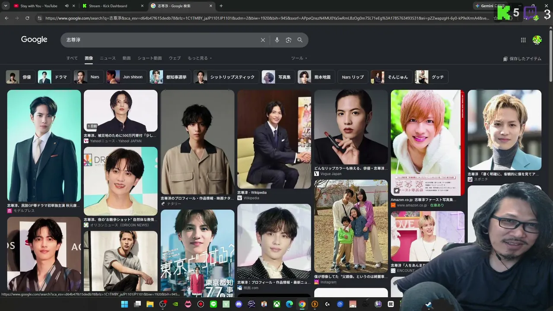The image size is (553, 311).
Task: Focus the browser address bar URL
Action: pyautogui.click(x=267, y=18)
